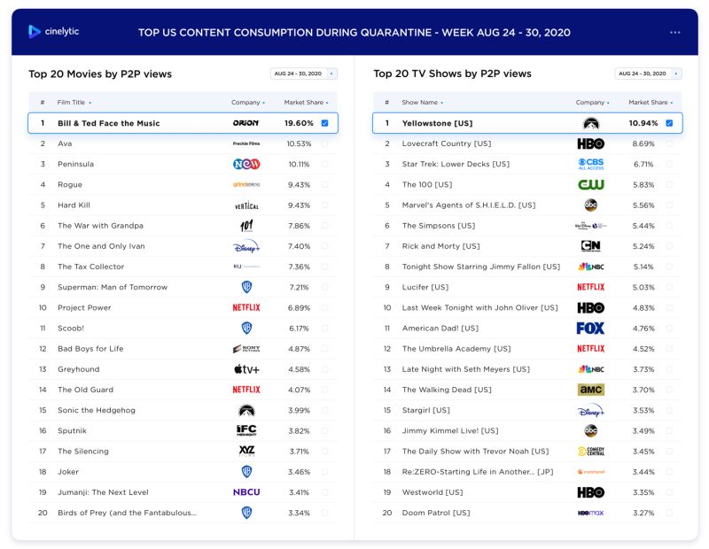Image resolution: width=709 pixels, height=549 pixels.
Task: Click the Cinelytic logo
Action: click(53, 32)
